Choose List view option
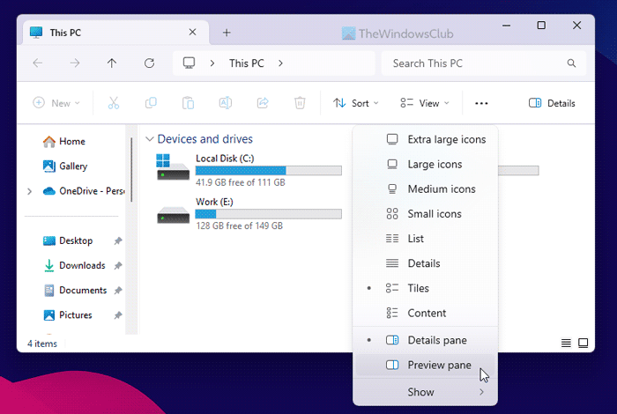The width and height of the screenshot is (617, 414). point(426,239)
